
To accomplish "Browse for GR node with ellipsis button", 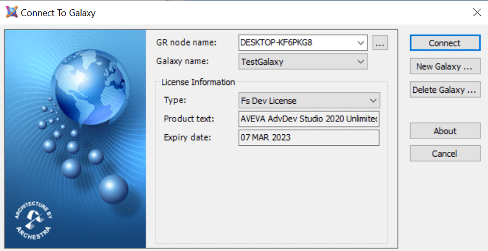I will (x=380, y=43).
